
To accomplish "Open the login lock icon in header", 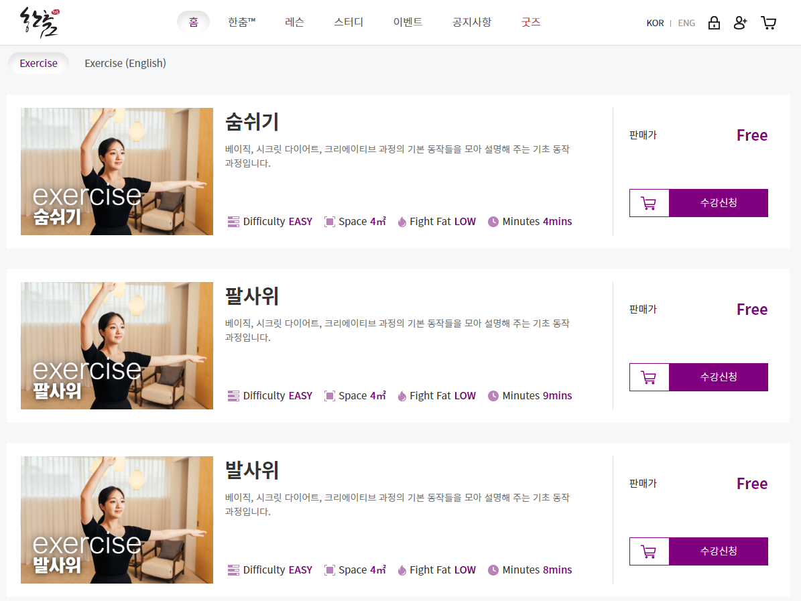I will (x=714, y=23).
